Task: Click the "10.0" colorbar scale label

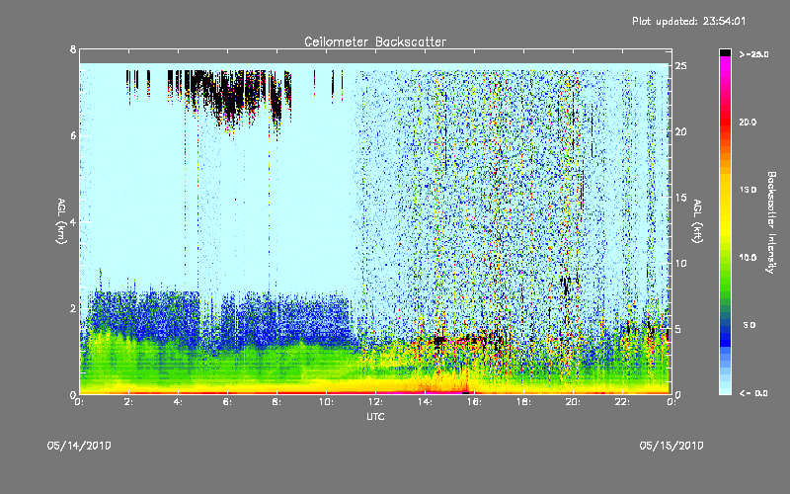Action: (749, 258)
